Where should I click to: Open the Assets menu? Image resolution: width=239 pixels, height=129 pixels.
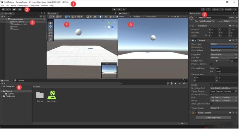(x=13, y=6)
